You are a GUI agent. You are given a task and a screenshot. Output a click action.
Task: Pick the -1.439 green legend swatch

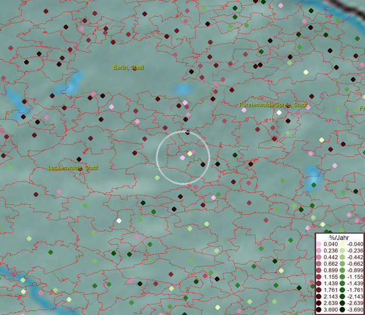pos(342,283)
